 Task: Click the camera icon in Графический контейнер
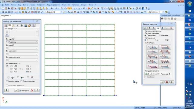[x=162, y=18]
